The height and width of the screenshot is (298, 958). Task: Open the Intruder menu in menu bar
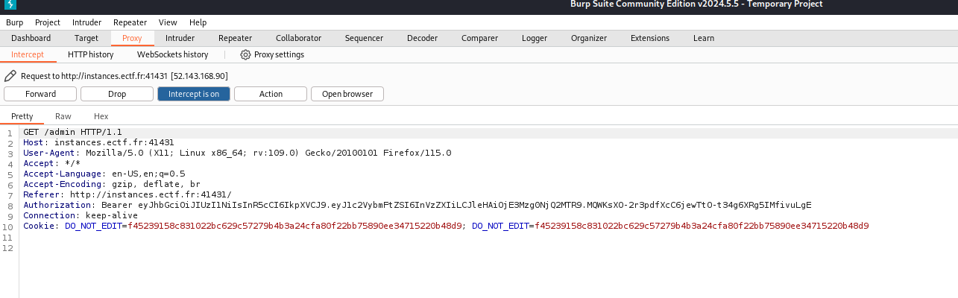(x=87, y=22)
